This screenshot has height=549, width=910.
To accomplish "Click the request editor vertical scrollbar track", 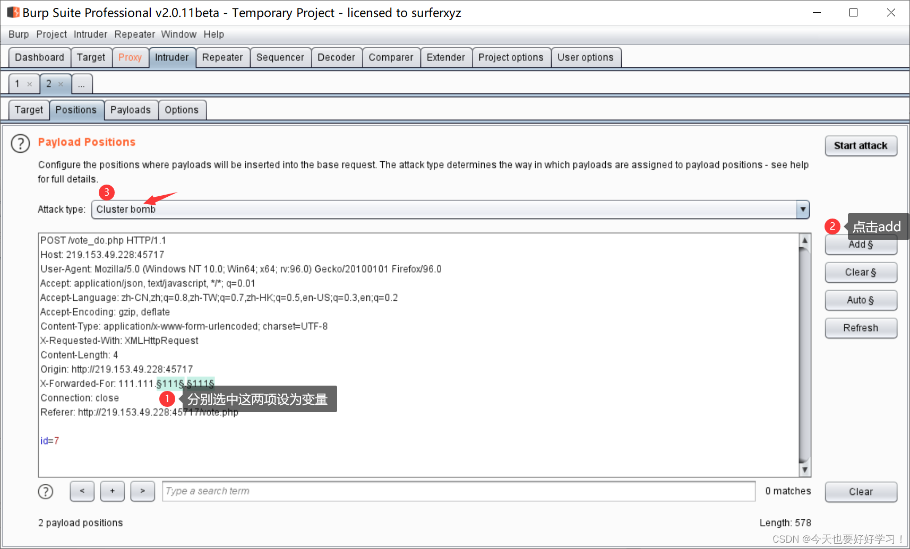I will [x=805, y=355].
